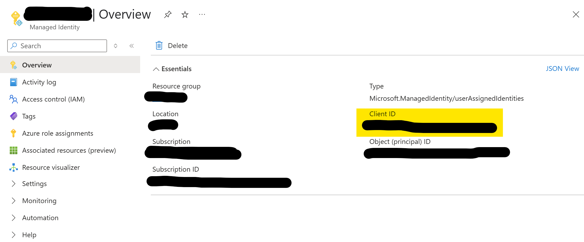Select Overview in the sidebar
Screen dimensions: 584x242
70,65
